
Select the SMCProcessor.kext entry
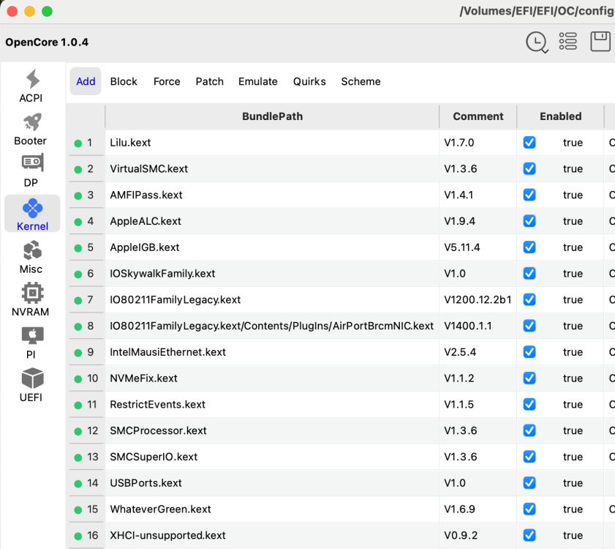272,430
